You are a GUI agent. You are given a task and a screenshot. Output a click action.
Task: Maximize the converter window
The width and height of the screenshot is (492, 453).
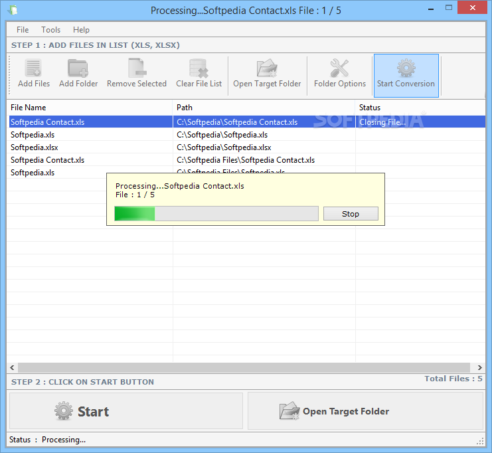click(x=449, y=8)
